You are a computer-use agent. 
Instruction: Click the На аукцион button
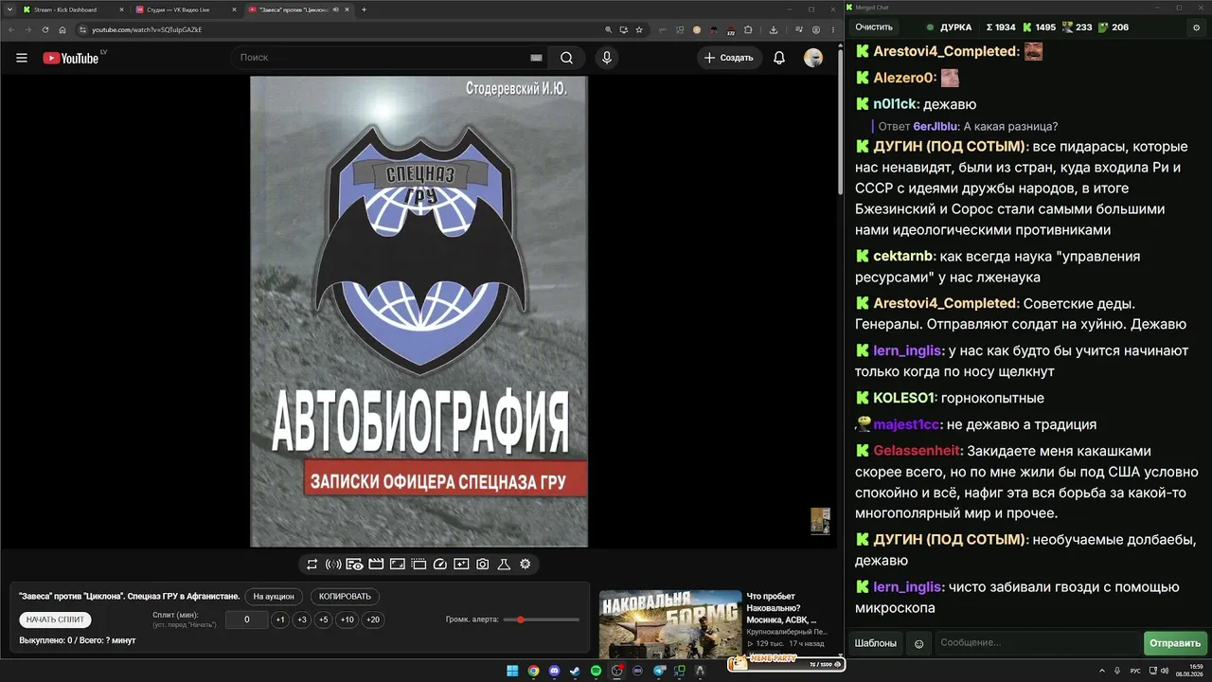pyautogui.click(x=274, y=597)
